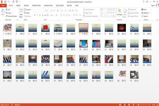Screen dimensions: 159x106
Task: Zoom out with the minus button
Action: click(137, 105)
